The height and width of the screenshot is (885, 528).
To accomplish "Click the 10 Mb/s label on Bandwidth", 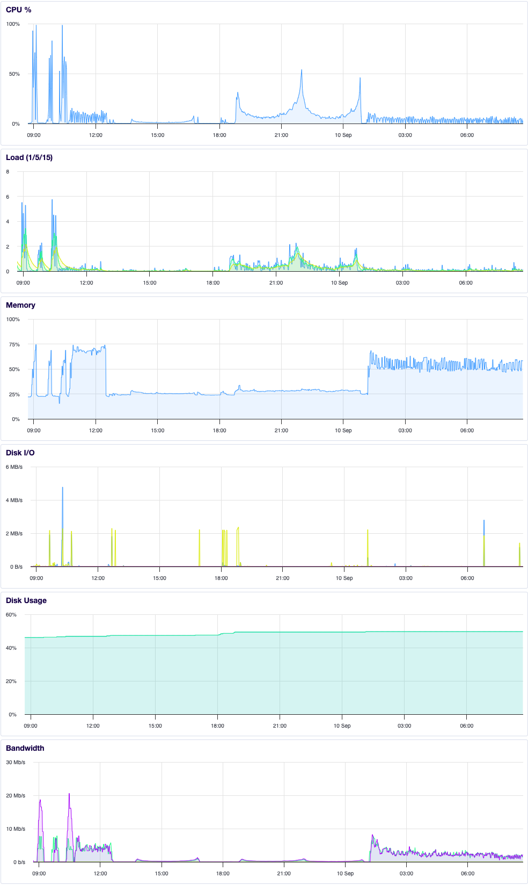I will click(16, 829).
